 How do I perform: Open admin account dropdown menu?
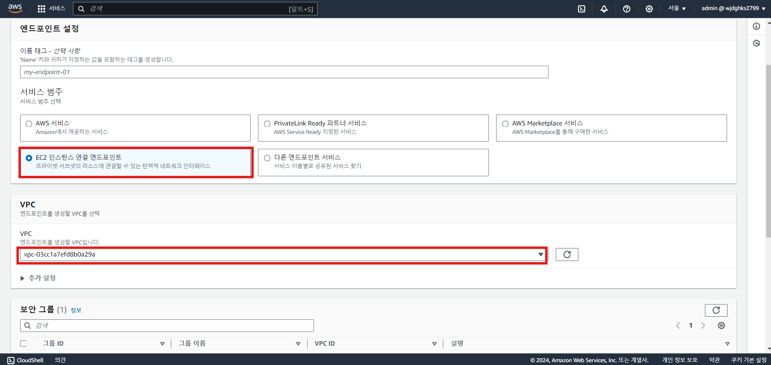tap(733, 8)
